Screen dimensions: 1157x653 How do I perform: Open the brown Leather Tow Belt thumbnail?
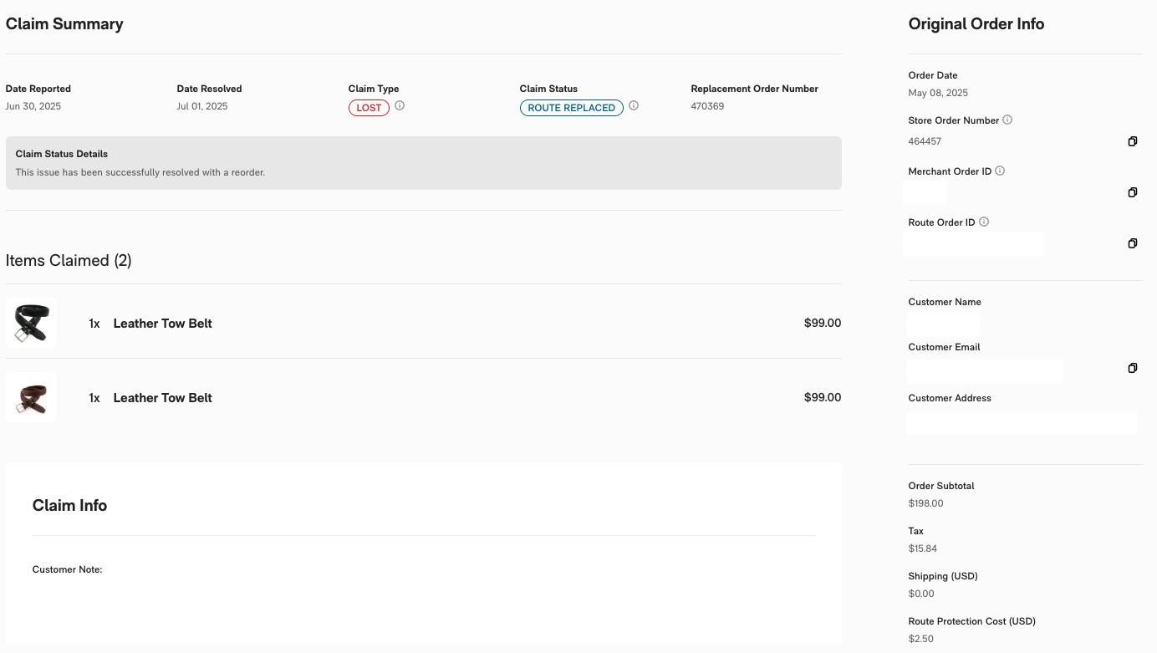click(x=32, y=398)
